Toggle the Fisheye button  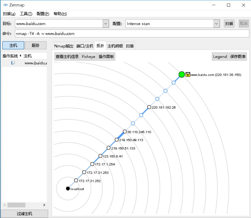coord(88,57)
